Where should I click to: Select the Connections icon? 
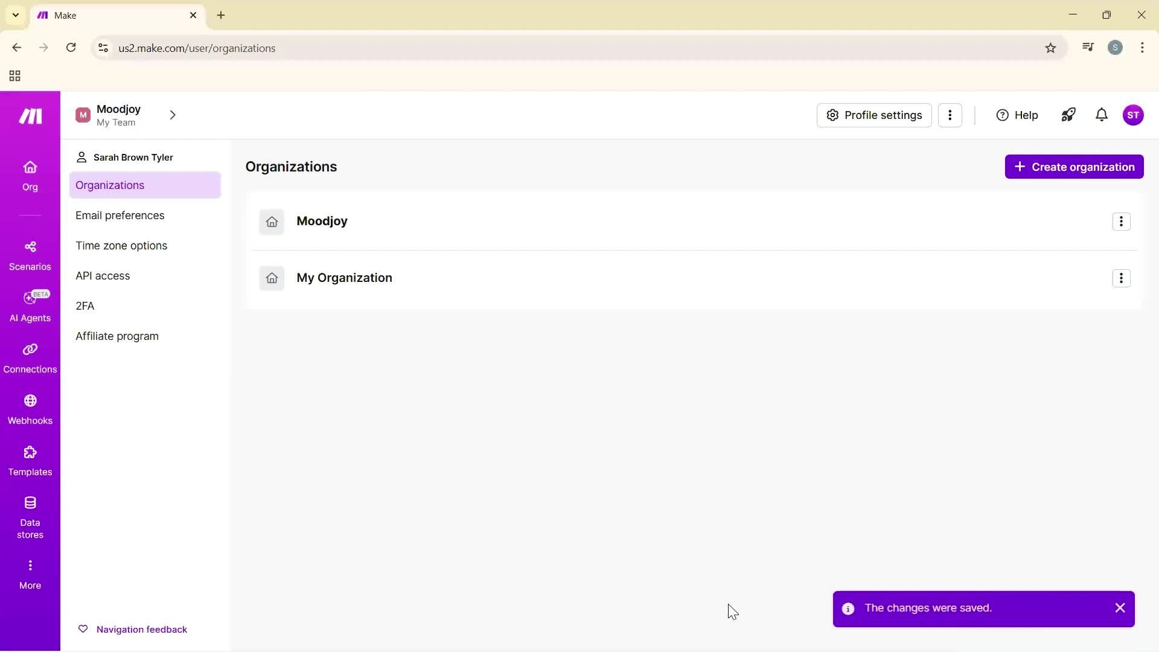tap(30, 357)
